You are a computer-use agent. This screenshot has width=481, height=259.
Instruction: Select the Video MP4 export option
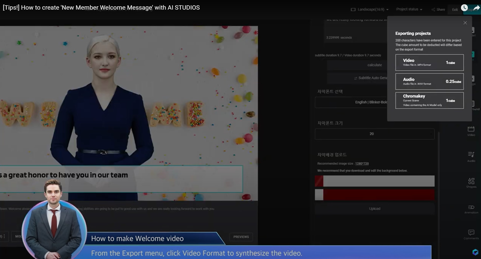(x=429, y=62)
